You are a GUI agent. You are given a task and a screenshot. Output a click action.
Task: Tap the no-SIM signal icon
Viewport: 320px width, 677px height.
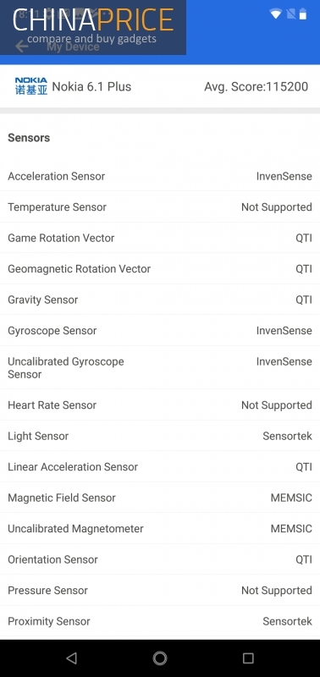pos(291,14)
